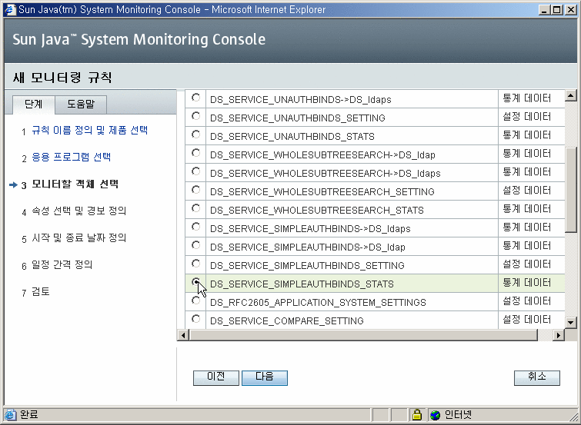Viewport: 581px width, 425px height.
Task: Click the vertical scrollbar thumb
Action: 571,190
